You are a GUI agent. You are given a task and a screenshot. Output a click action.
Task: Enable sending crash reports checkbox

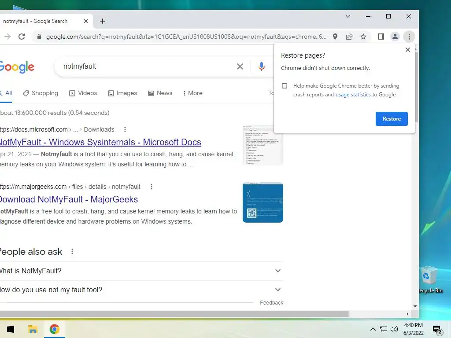pyautogui.click(x=285, y=86)
